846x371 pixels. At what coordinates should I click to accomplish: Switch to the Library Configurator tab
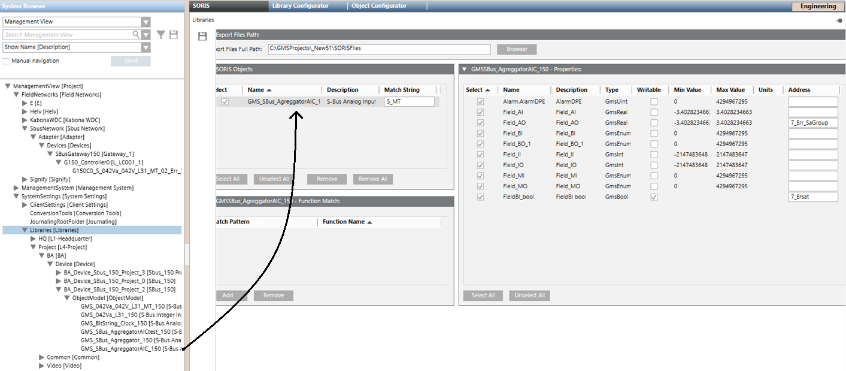[300, 6]
